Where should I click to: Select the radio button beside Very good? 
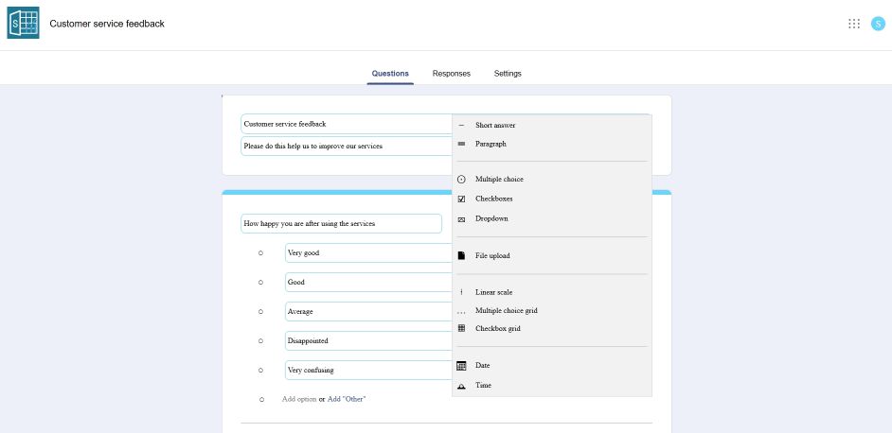260,252
